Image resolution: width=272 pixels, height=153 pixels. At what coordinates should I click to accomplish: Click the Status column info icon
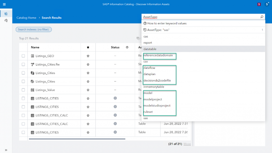127,47
